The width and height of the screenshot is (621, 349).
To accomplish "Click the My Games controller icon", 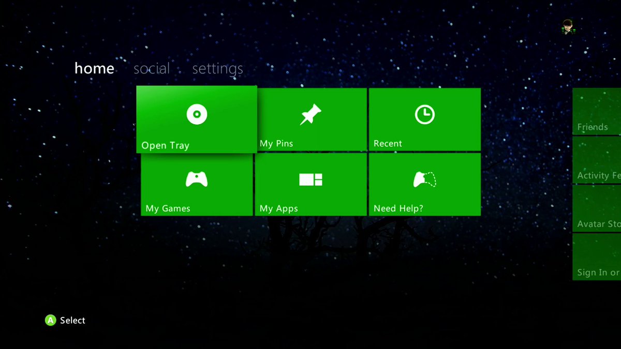I will 197,179.
